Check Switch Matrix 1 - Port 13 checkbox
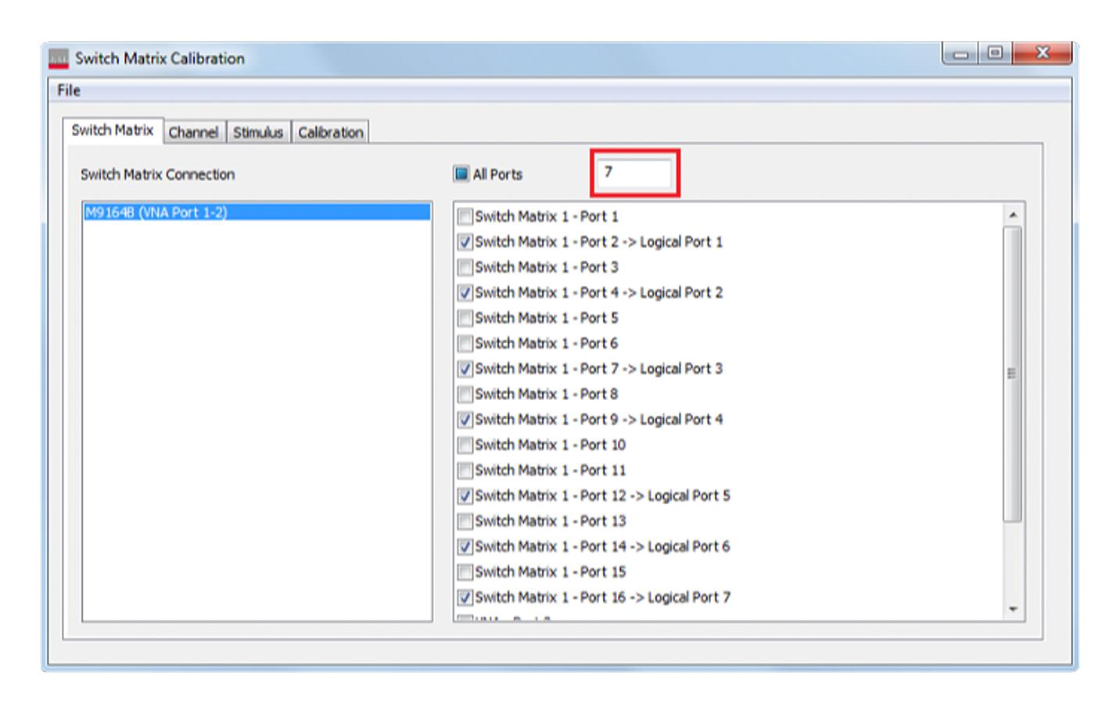The width and height of the screenshot is (1120, 712). [x=465, y=521]
